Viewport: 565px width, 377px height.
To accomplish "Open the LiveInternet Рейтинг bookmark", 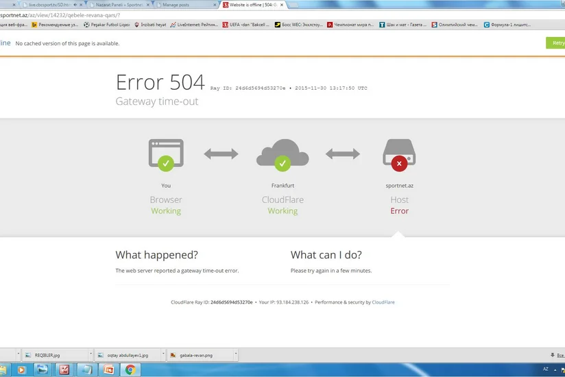I will (x=194, y=25).
